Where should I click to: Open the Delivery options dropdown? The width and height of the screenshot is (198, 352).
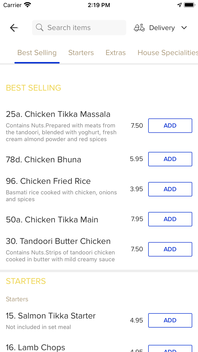pyautogui.click(x=162, y=27)
